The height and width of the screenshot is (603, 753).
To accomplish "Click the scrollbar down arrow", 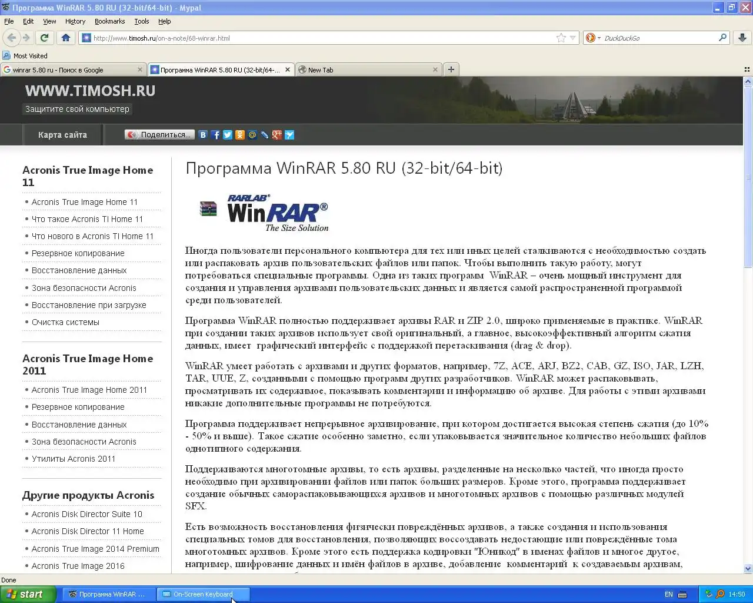I will tap(748, 569).
